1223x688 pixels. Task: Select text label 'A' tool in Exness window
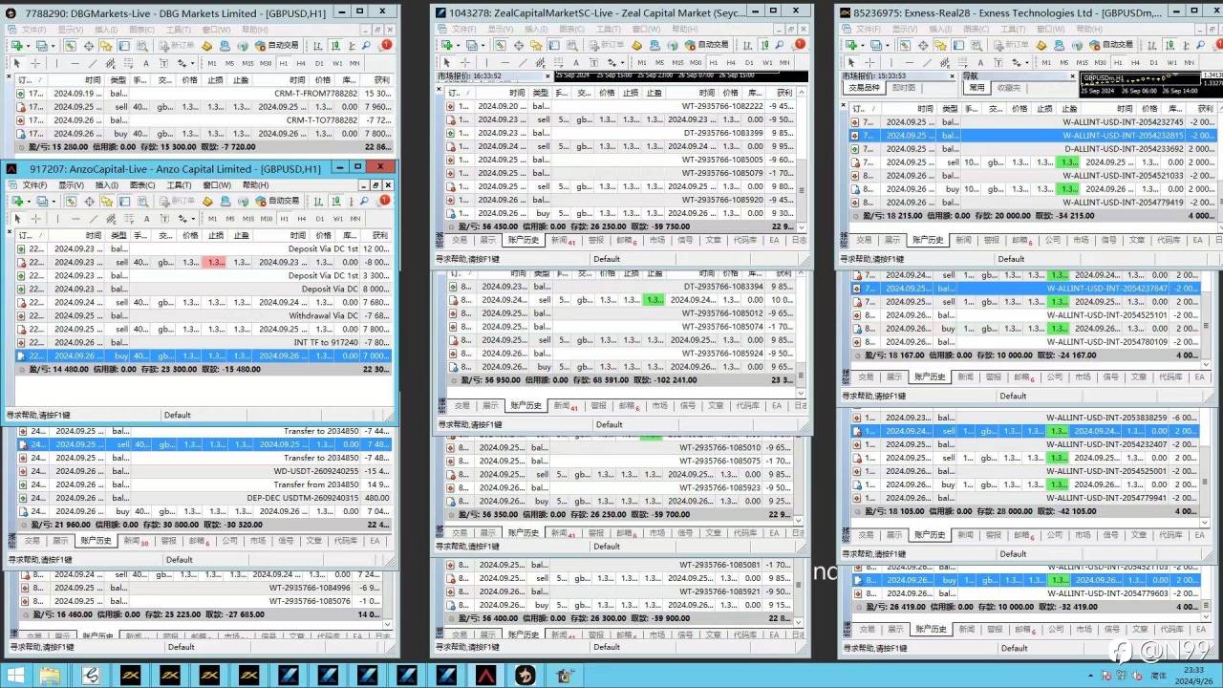(x=980, y=63)
